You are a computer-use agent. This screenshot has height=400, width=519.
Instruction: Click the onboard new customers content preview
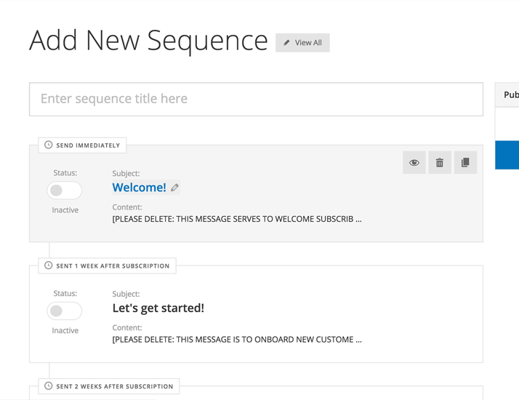pos(237,340)
